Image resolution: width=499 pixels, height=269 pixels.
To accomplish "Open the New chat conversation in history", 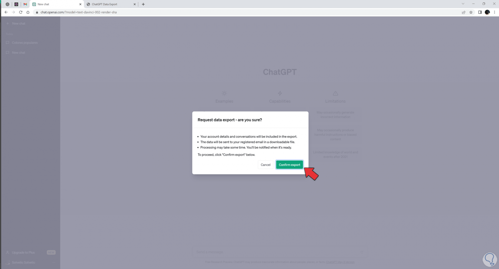I will click(x=30, y=53).
